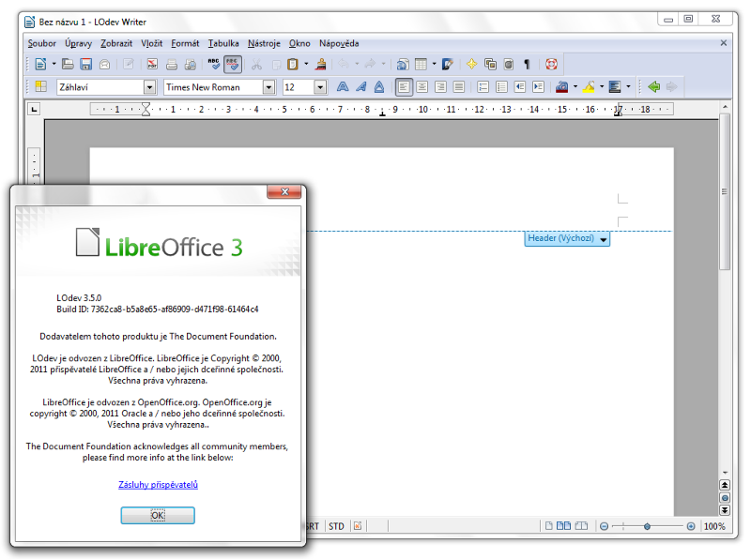The width and height of the screenshot is (751, 559).
Task: Open Font Color dropdown arrow
Action: [575, 86]
